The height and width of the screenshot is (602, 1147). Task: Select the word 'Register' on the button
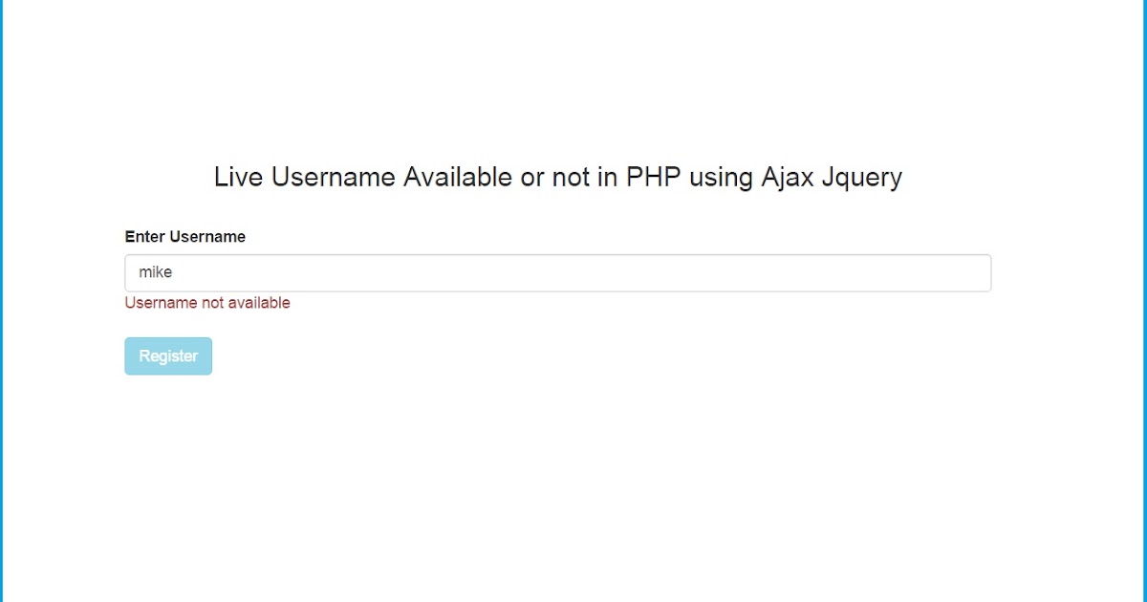pos(168,355)
